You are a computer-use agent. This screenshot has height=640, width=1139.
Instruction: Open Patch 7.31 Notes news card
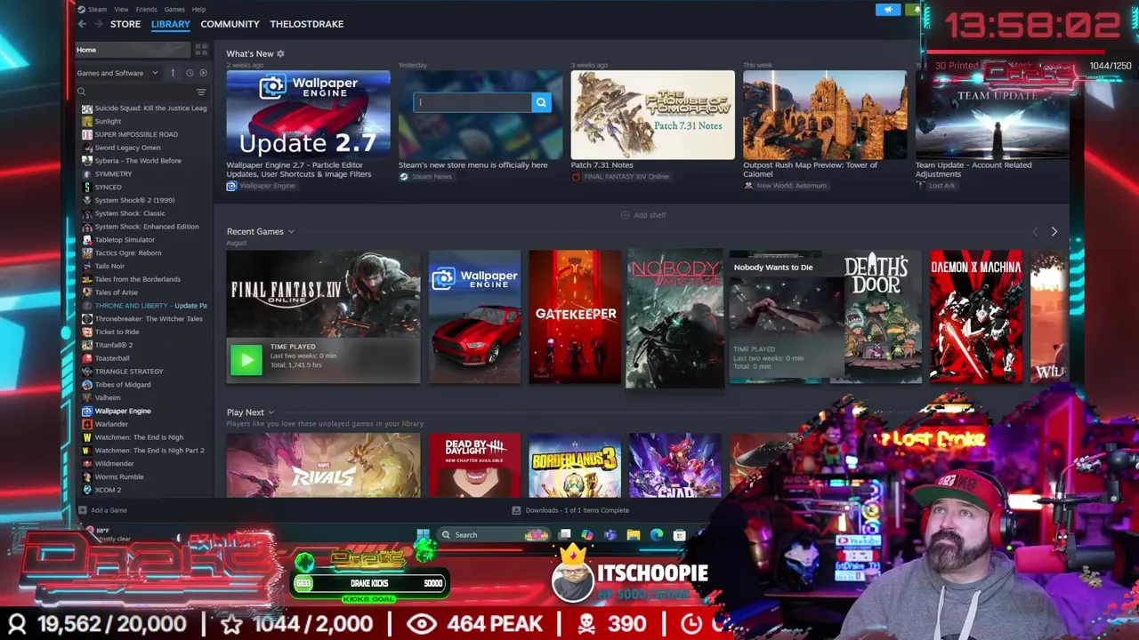(x=652, y=125)
